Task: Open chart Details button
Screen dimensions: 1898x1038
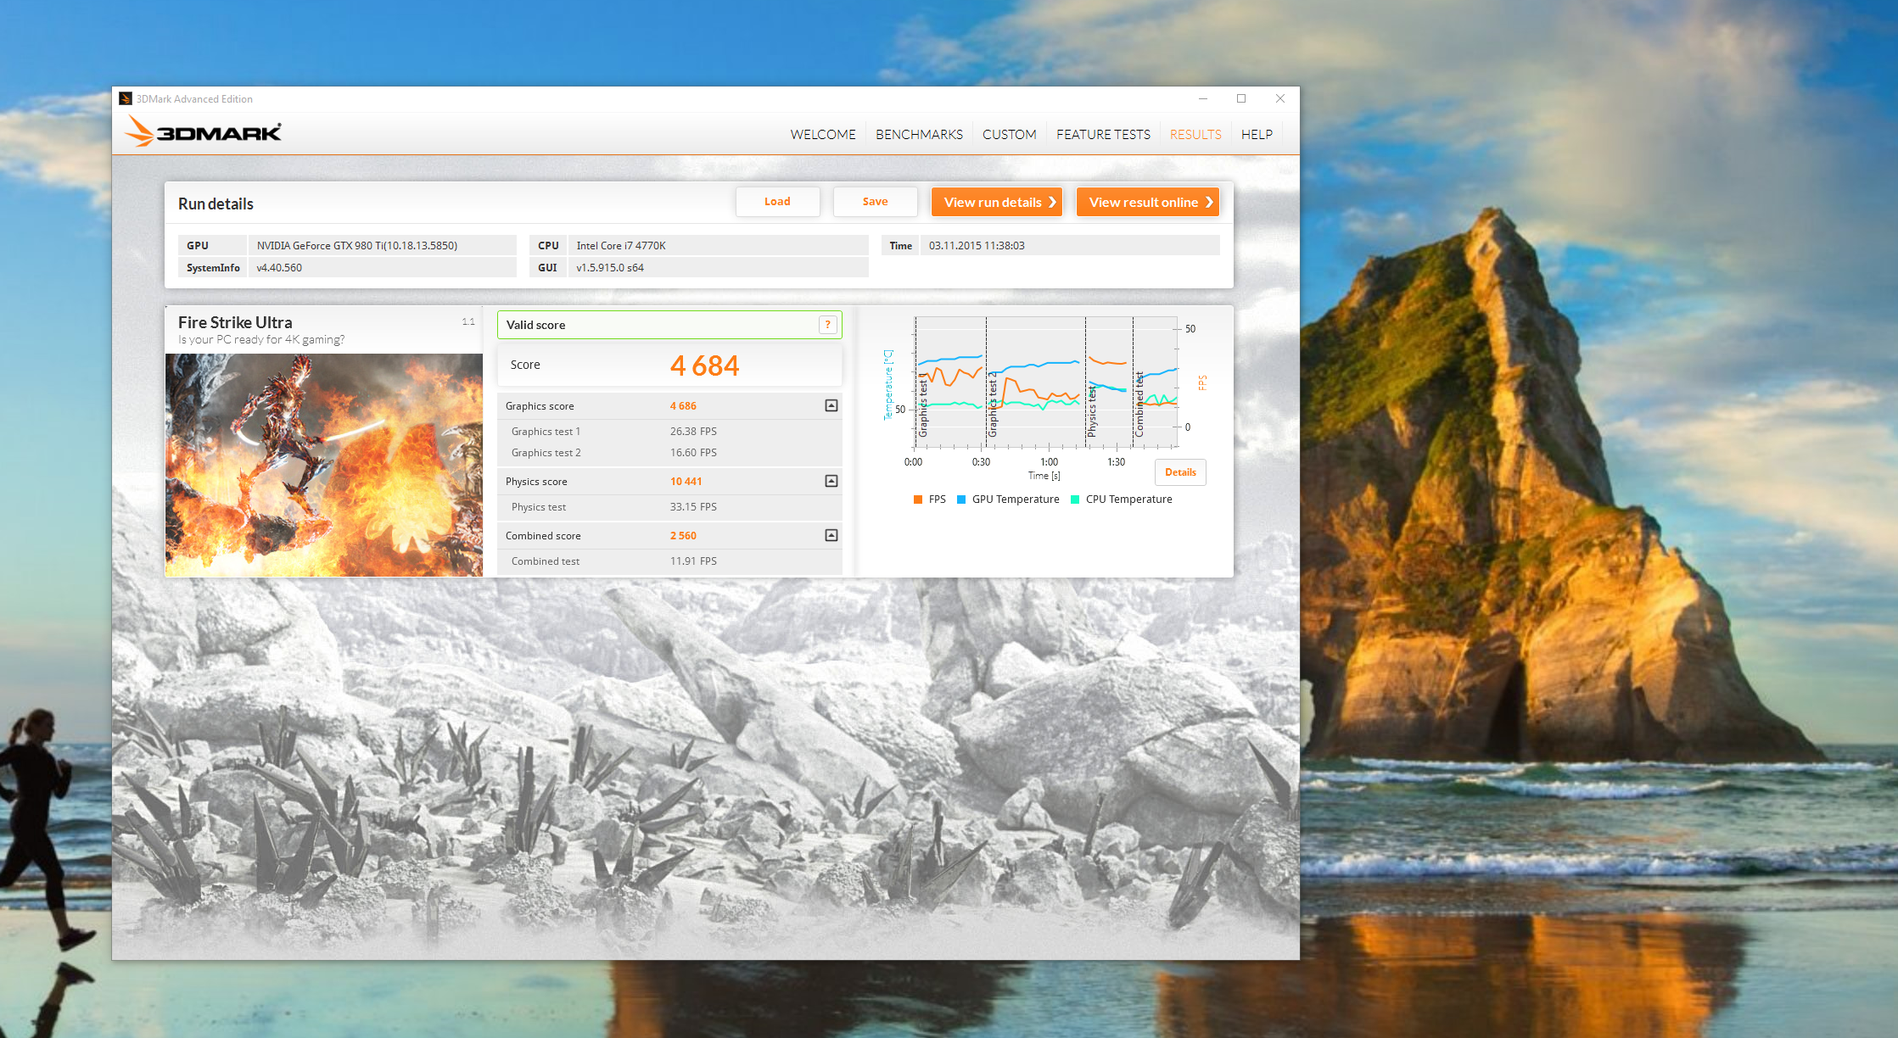Action: tap(1179, 472)
